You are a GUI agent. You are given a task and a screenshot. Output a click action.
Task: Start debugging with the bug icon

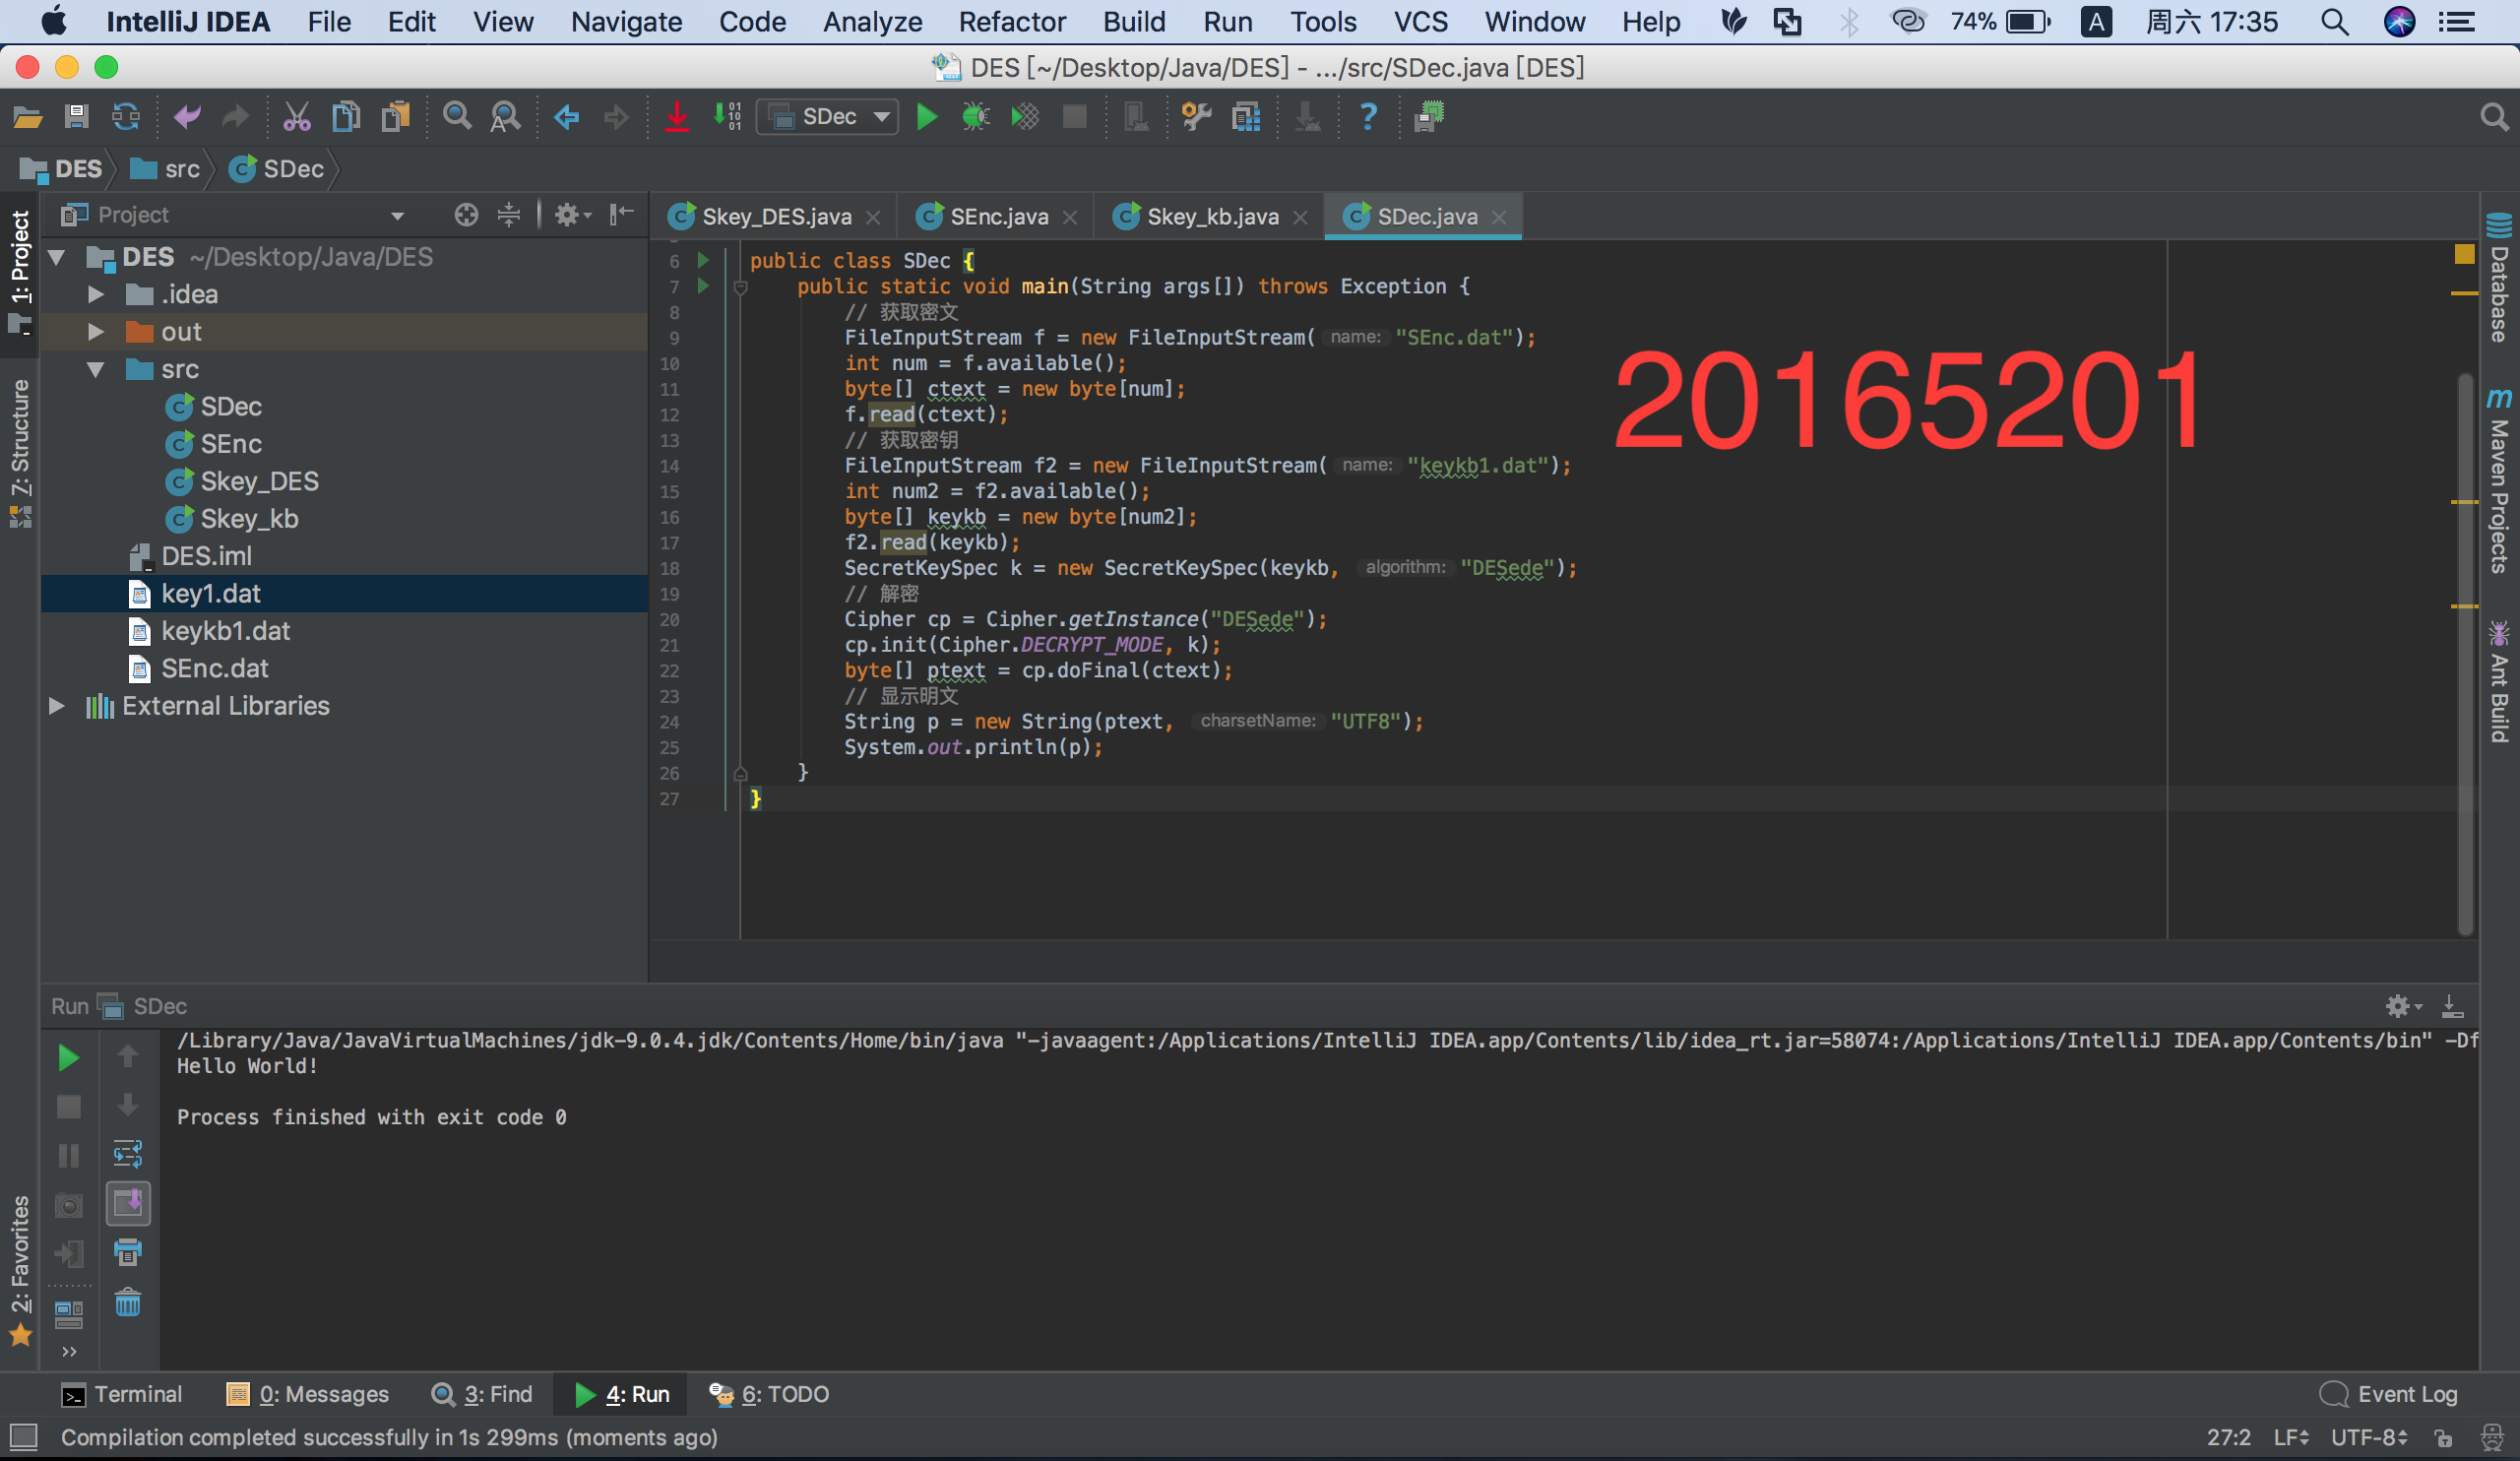(x=975, y=117)
